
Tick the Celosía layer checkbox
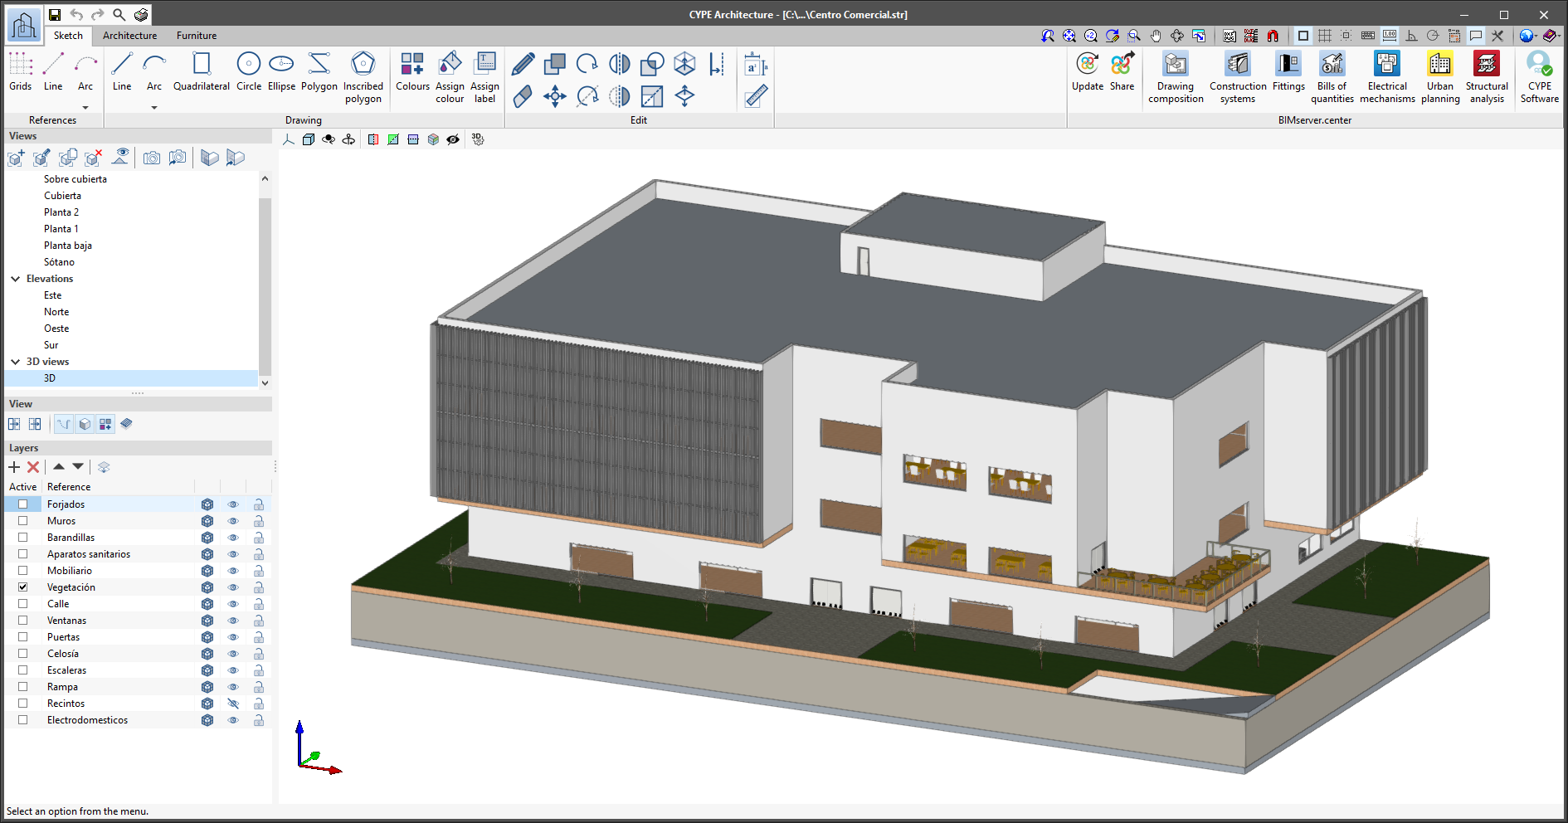point(23,654)
